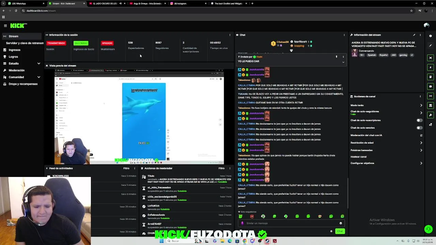The height and width of the screenshot is (245, 436).
Task: Send message with the green Chat button
Action: pos(340,231)
